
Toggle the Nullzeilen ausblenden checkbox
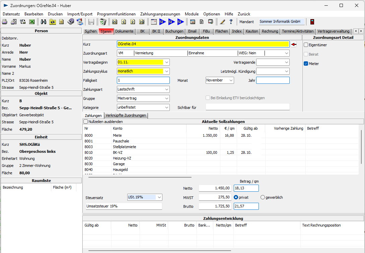coord(86,122)
